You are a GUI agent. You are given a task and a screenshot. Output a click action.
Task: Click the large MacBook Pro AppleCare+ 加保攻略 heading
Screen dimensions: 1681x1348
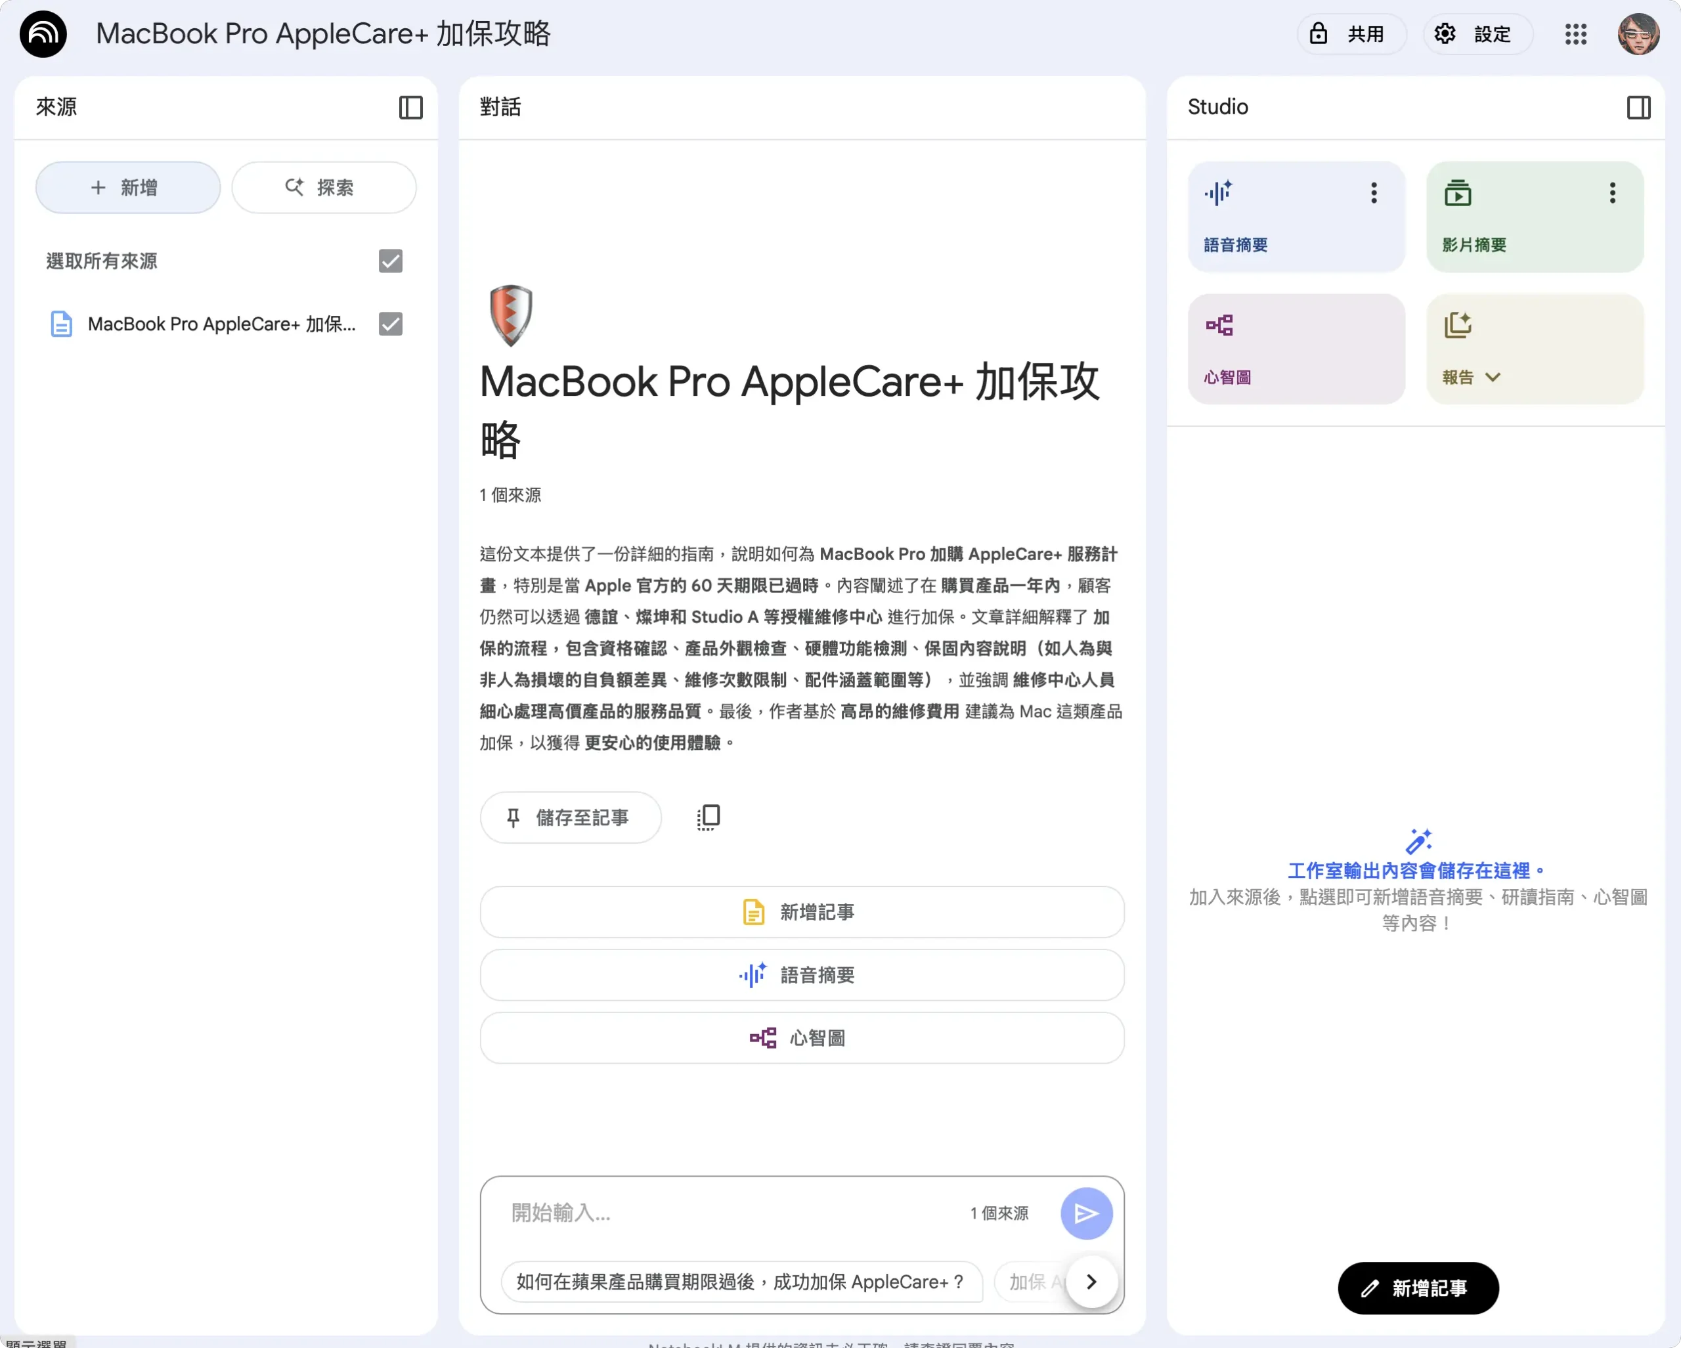point(789,411)
